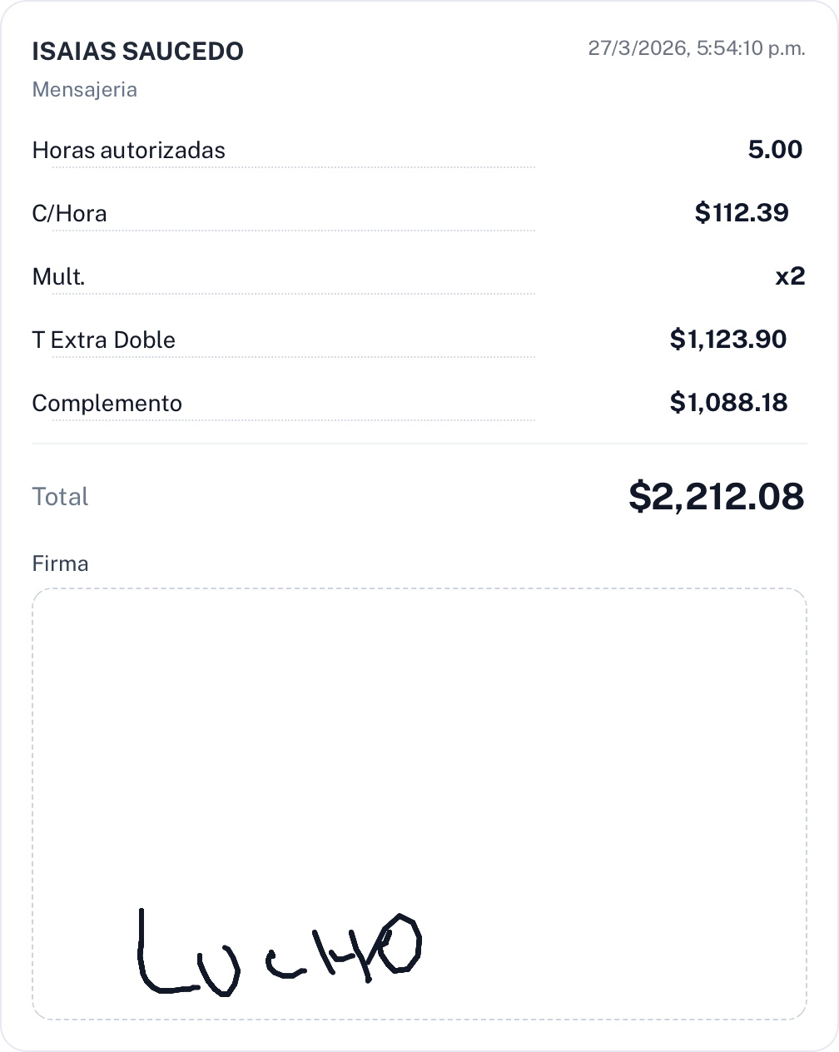Select the T Extra Doble label

(x=103, y=340)
